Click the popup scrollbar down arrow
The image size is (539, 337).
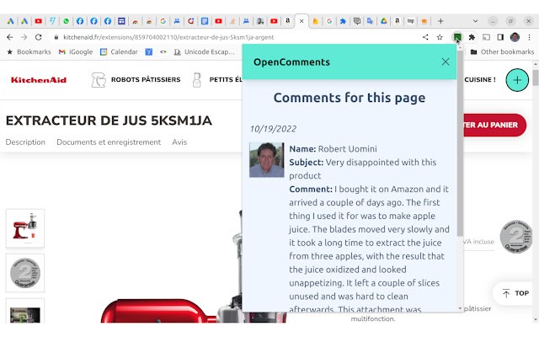coord(460,308)
